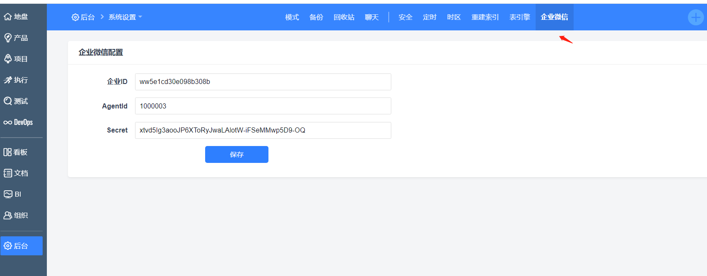Click the 后台 gear breadcrumb in header
707x276 pixels.
click(x=83, y=17)
